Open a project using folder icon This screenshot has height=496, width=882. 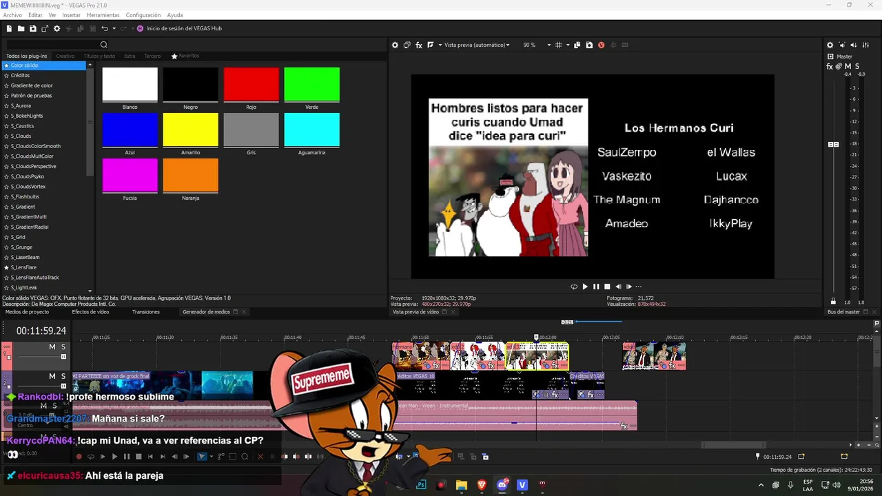pyautogui.click(x=21, y=28)
